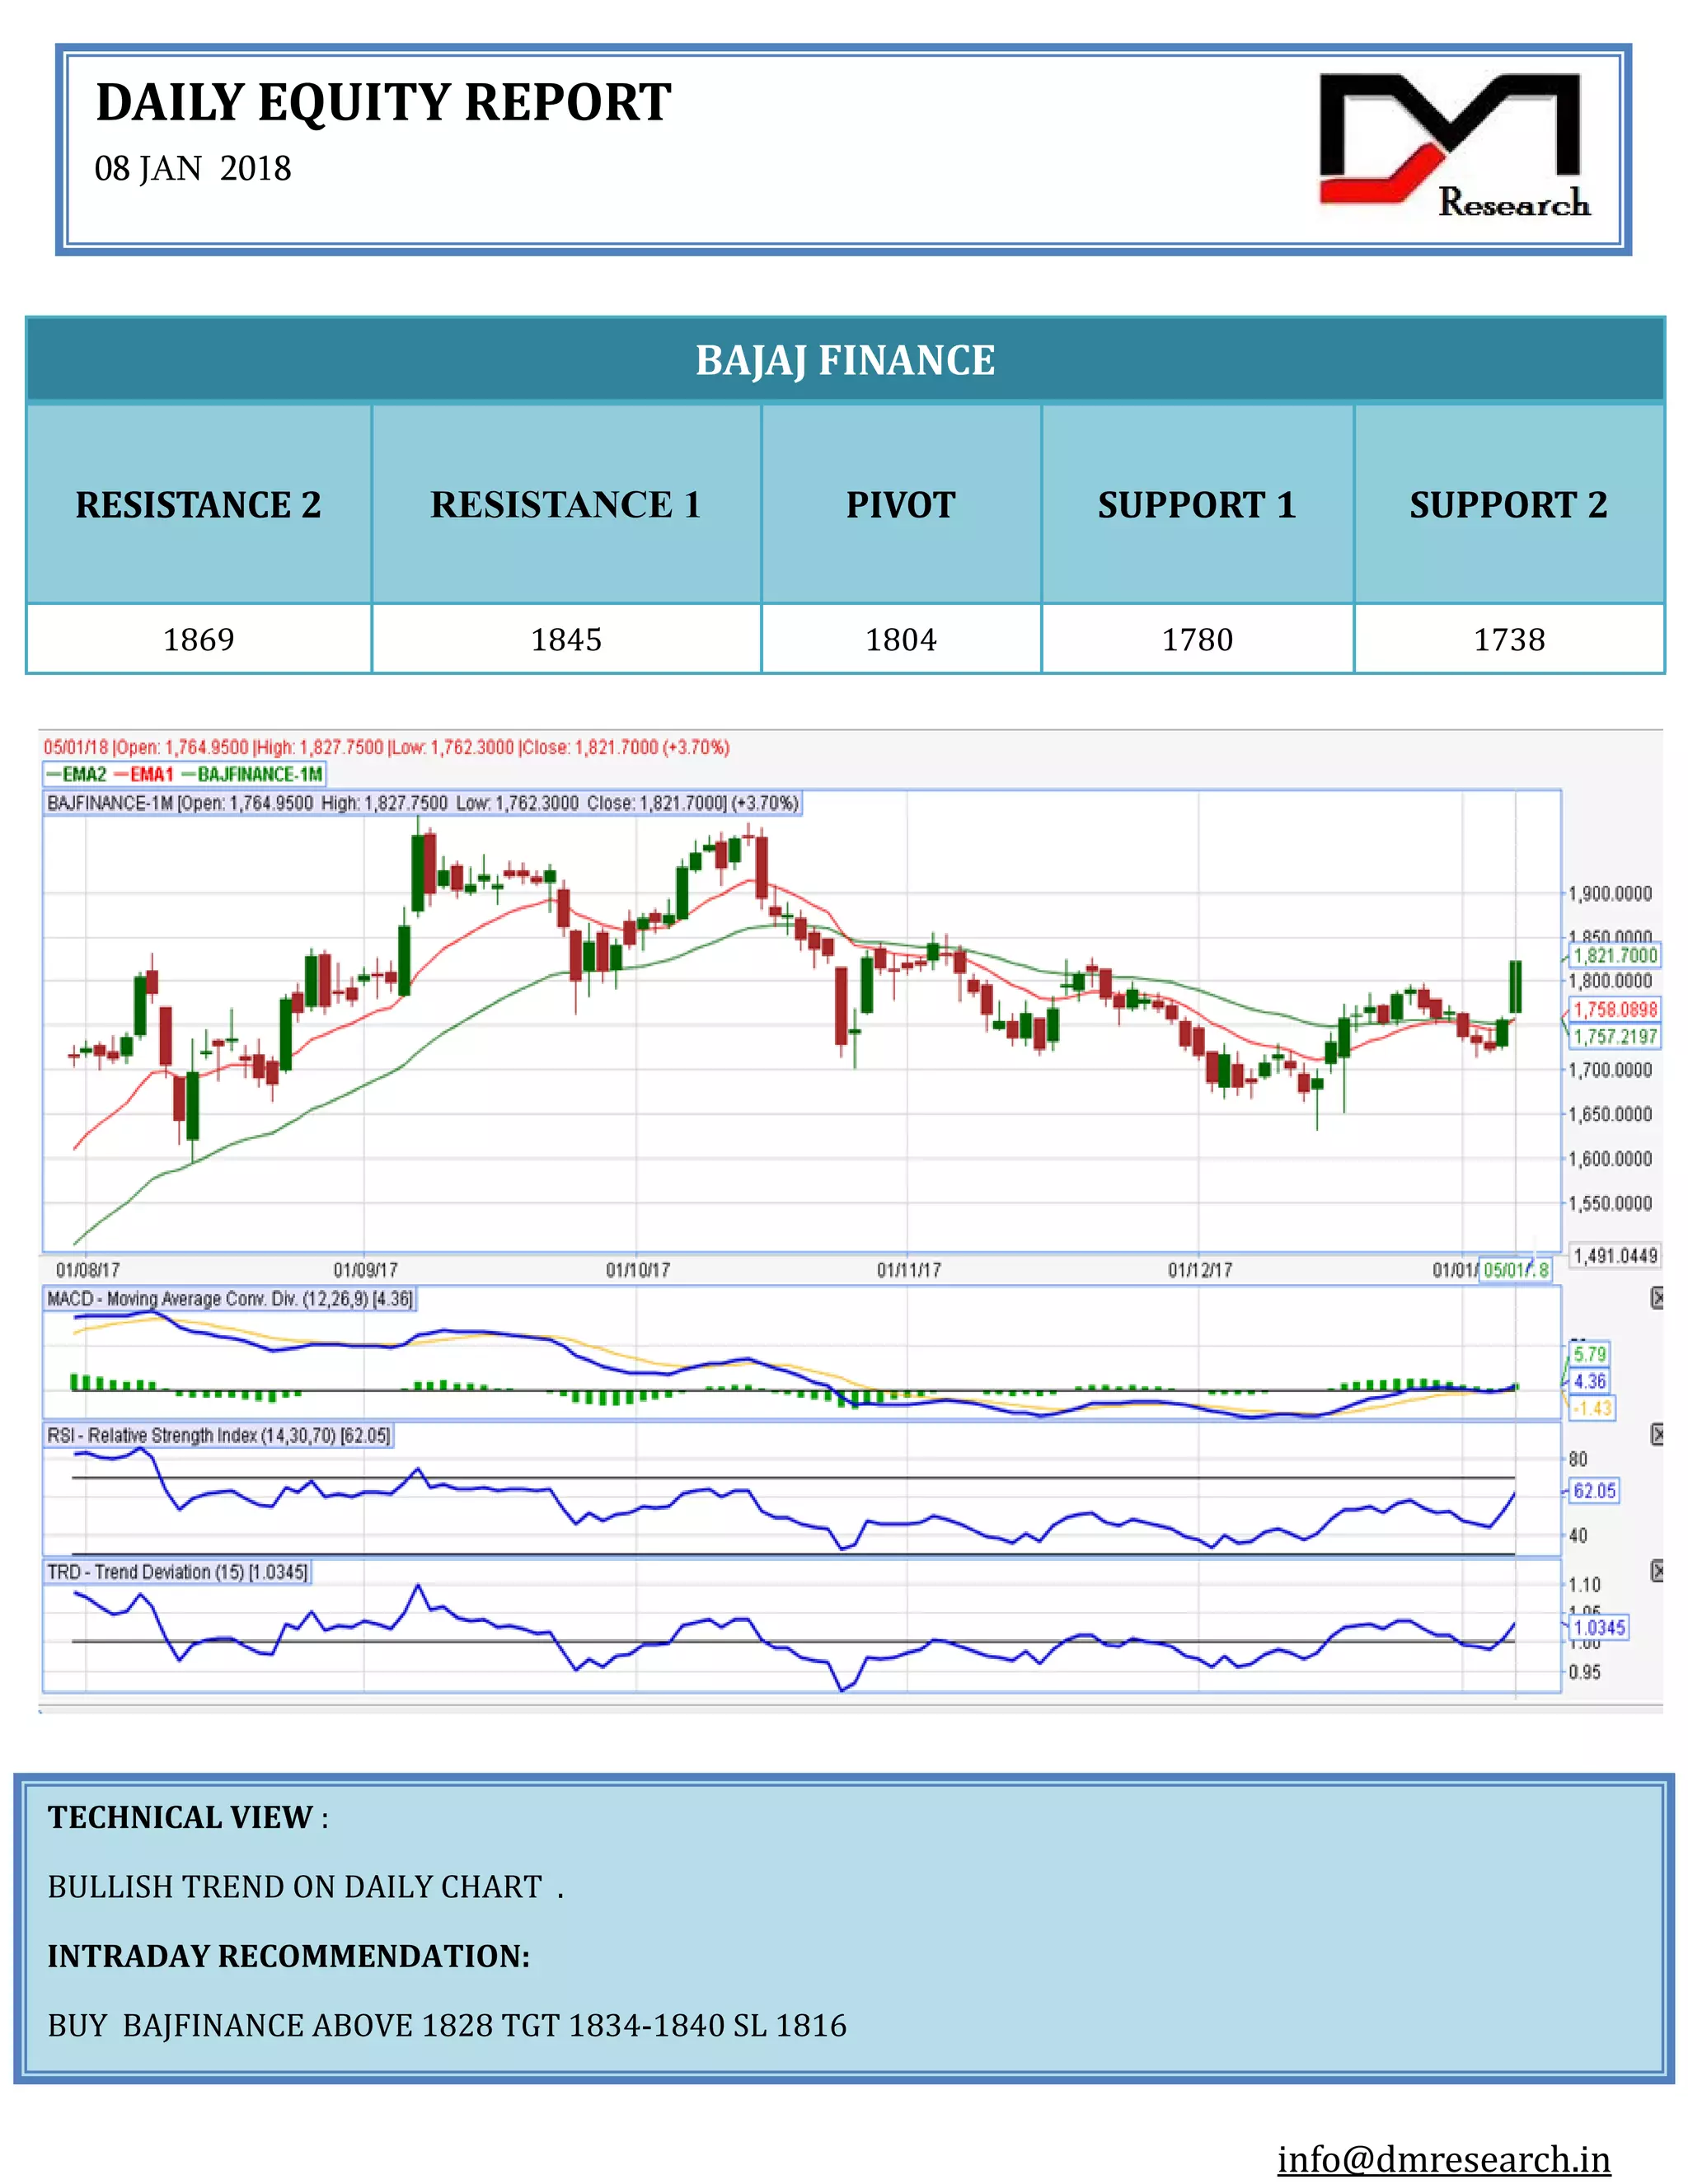Click the 01/12/17 date axis label

tap(1200, 1270)
